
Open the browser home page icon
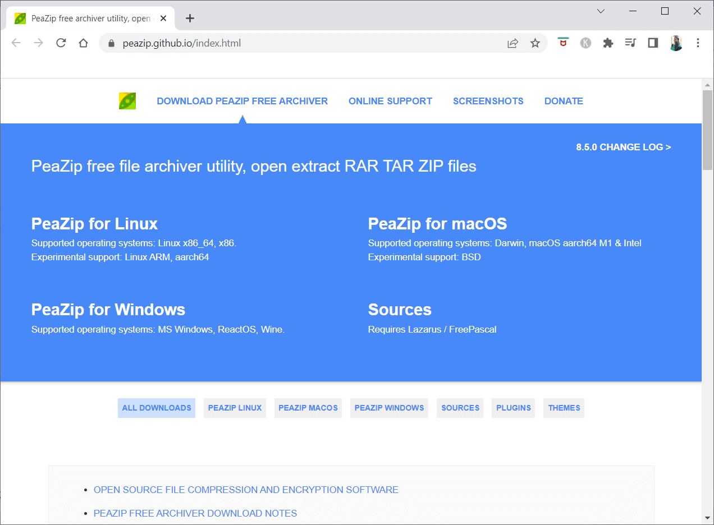[x=84, y=43]
